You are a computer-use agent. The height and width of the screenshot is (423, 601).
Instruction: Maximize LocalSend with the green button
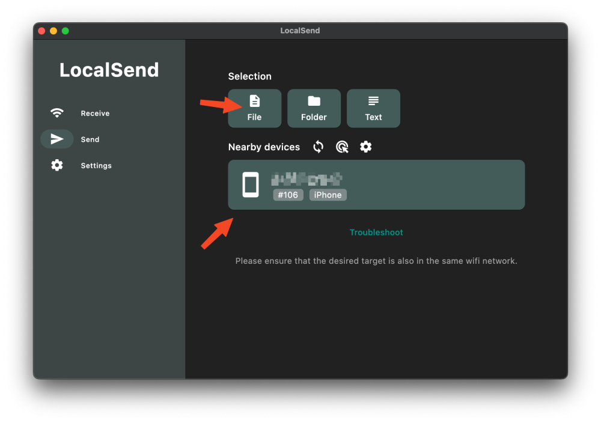coord(66,31)
